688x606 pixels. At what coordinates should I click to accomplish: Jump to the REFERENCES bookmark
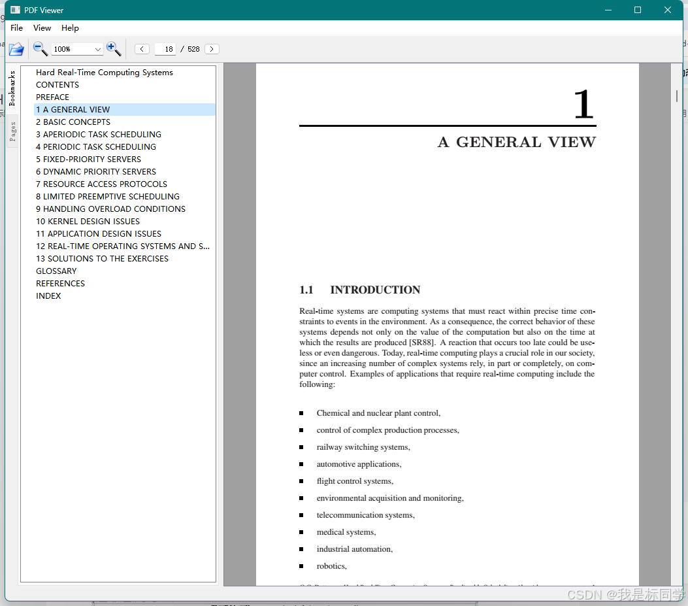61,284
